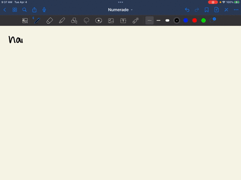This screenshot has height=180, width=241.
Task: Insert an image with photo tool
Action: 111,20
